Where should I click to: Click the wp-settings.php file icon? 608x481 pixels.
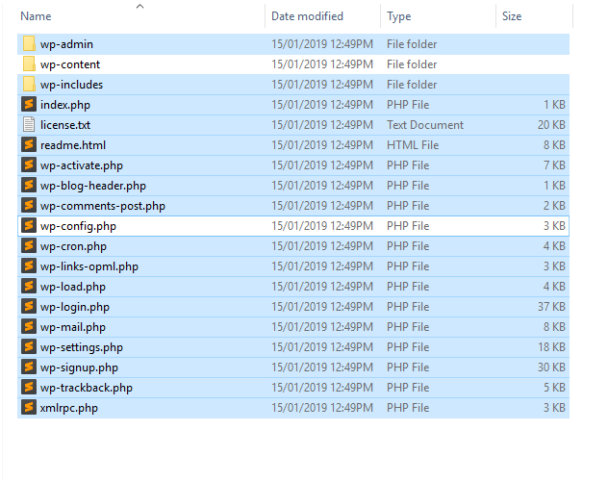[x=29, y=346]
